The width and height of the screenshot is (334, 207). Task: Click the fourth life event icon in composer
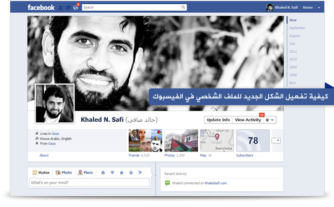pyautogui.click(x=131, y=172)
